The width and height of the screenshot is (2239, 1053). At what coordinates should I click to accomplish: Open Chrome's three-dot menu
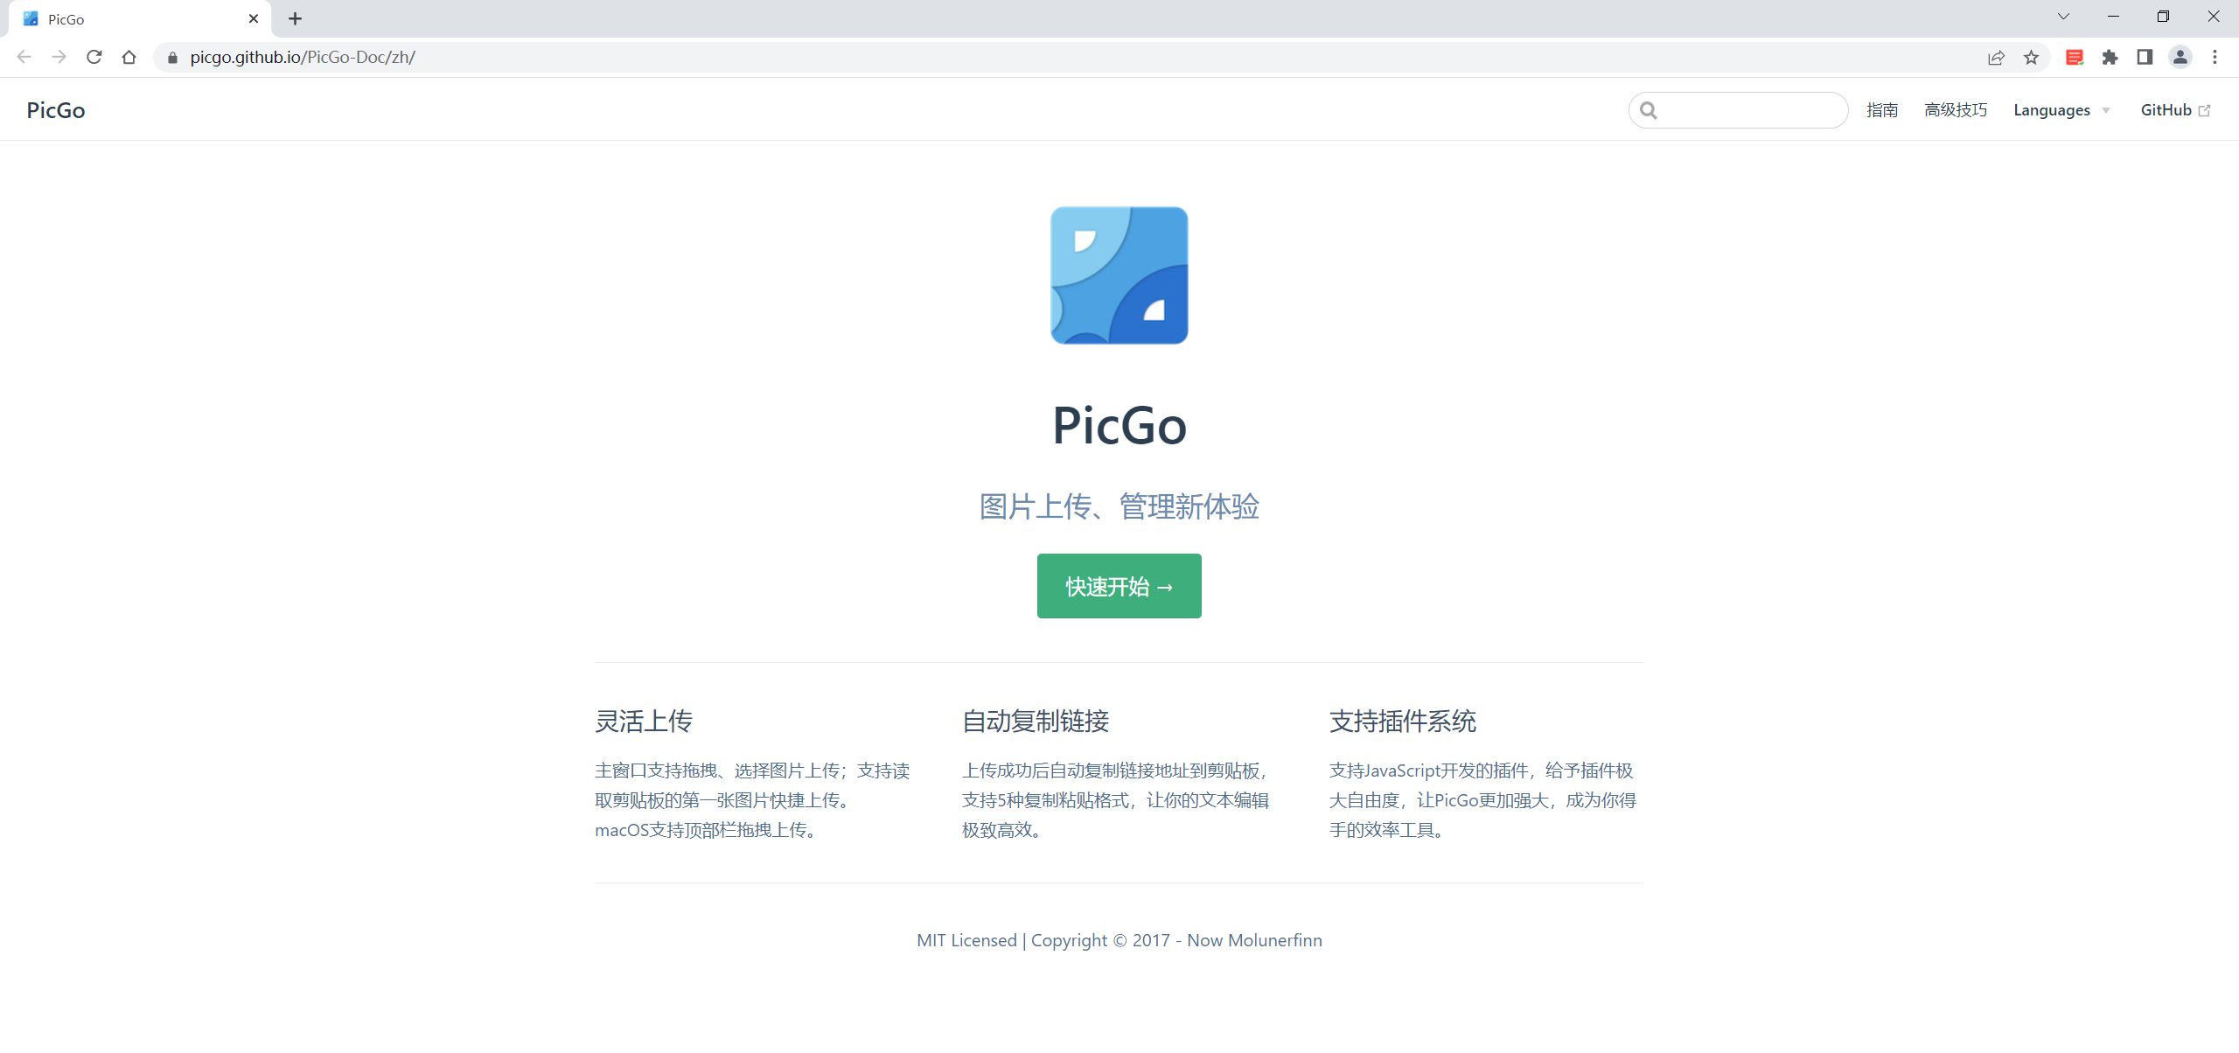click(x=2215, y=58)
